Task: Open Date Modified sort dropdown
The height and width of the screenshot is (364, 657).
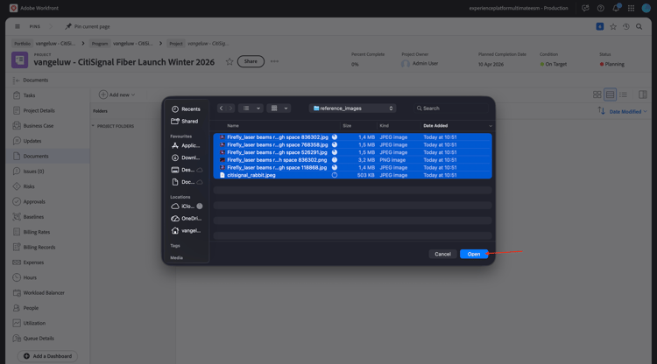Action: (628, 111)
